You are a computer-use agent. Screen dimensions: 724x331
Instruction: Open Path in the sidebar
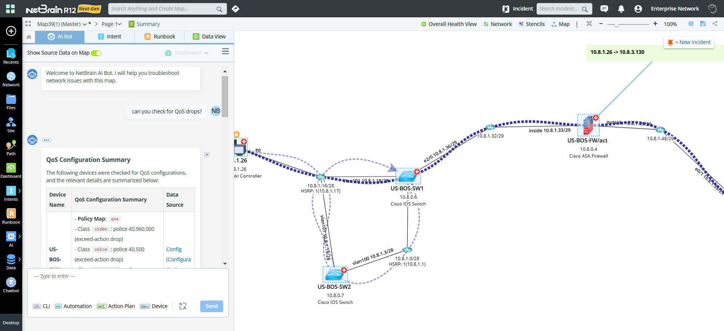point(11,148)
